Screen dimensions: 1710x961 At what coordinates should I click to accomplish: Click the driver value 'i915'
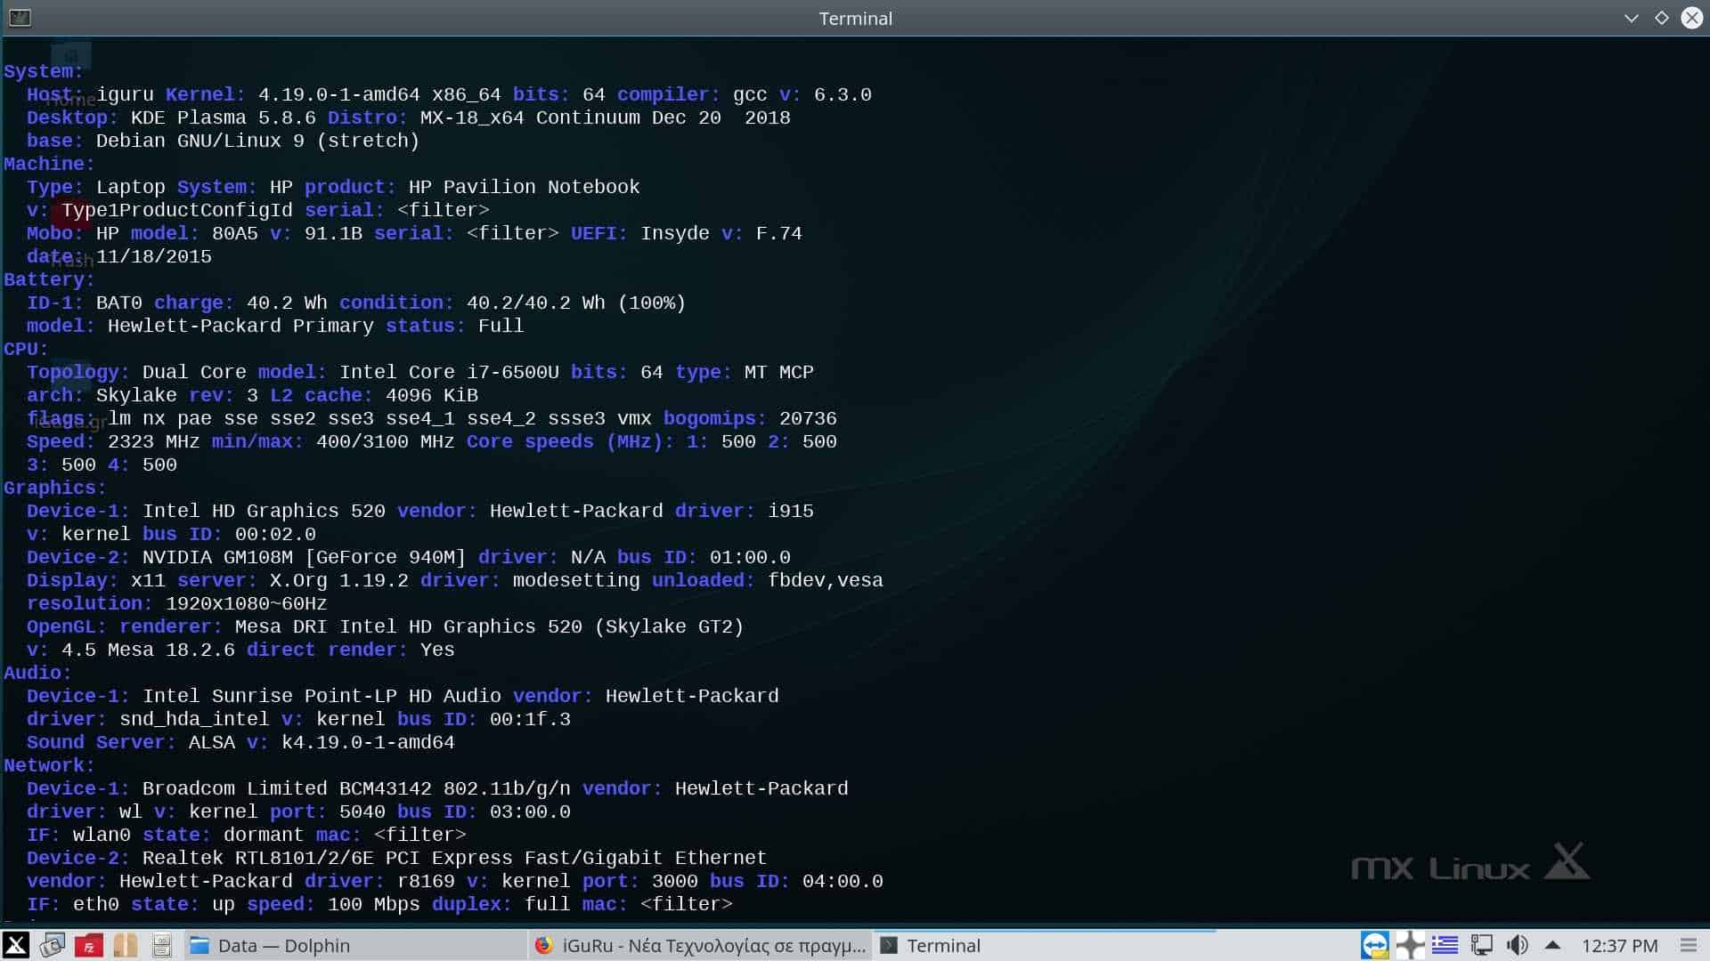[x=791, y=511]
